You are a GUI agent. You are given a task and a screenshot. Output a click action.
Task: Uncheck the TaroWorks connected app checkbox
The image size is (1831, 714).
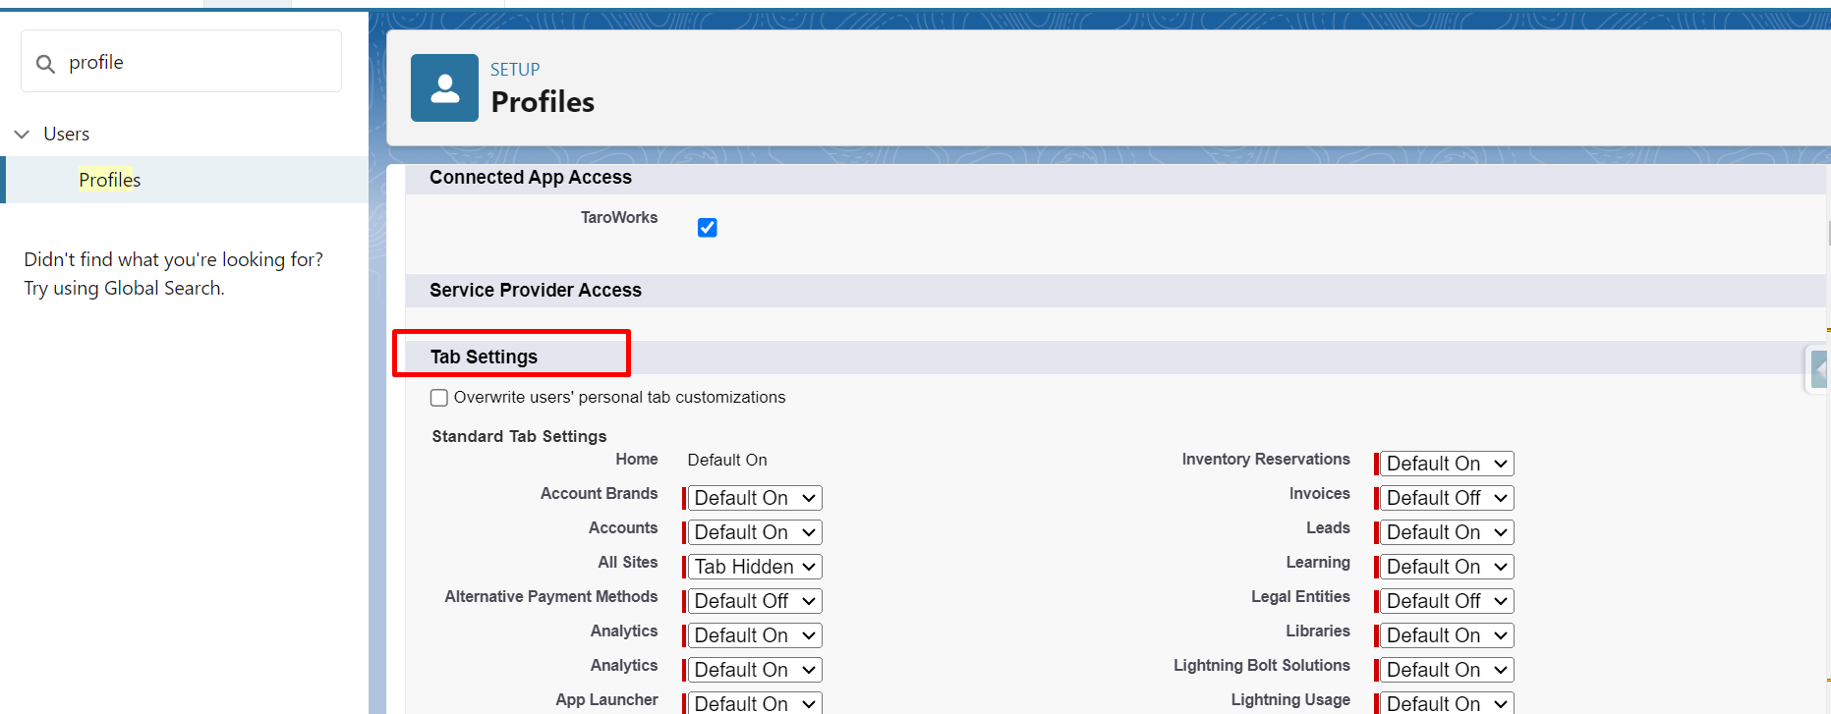pos(707,228)
